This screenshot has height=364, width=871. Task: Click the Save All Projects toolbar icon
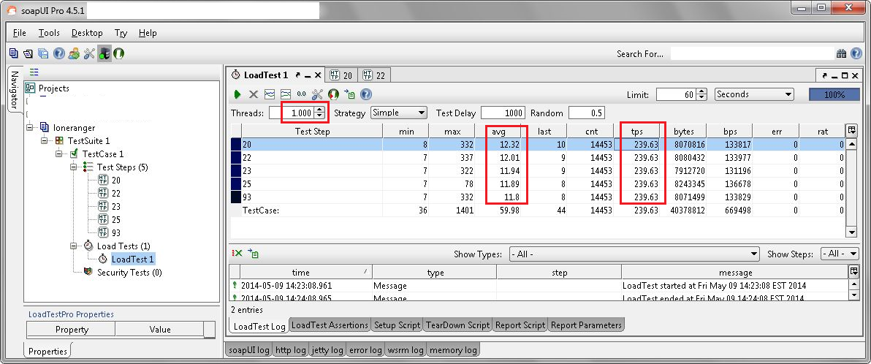pos(43,54)
